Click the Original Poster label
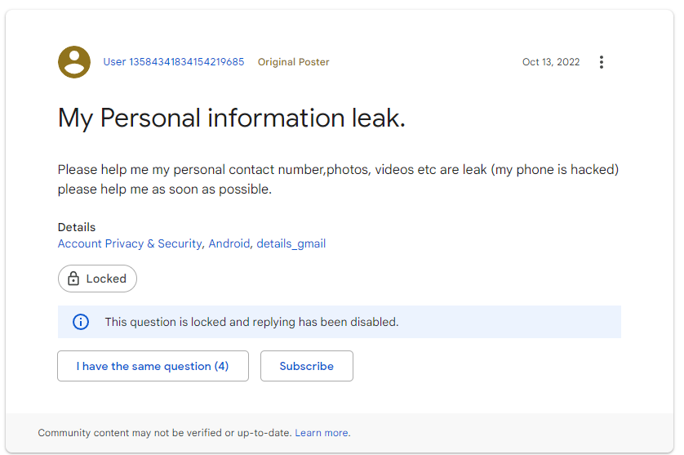This screenshot has width=684, height=455. [x=293, y=62]
